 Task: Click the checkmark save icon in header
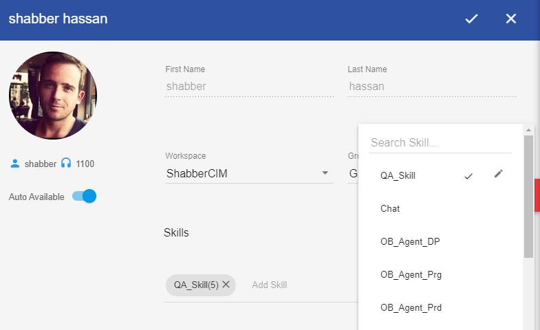coord(471,19)
